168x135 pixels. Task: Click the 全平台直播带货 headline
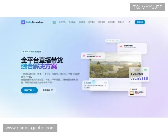point(42,60)
